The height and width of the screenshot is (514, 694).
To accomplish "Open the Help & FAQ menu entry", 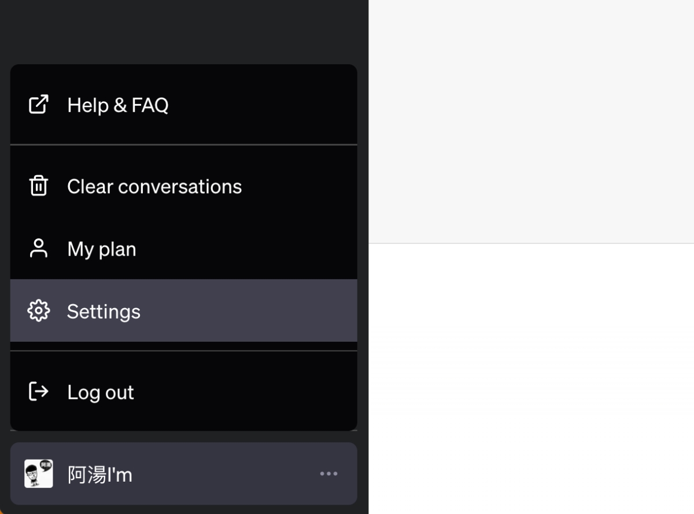I will point(118,105).
